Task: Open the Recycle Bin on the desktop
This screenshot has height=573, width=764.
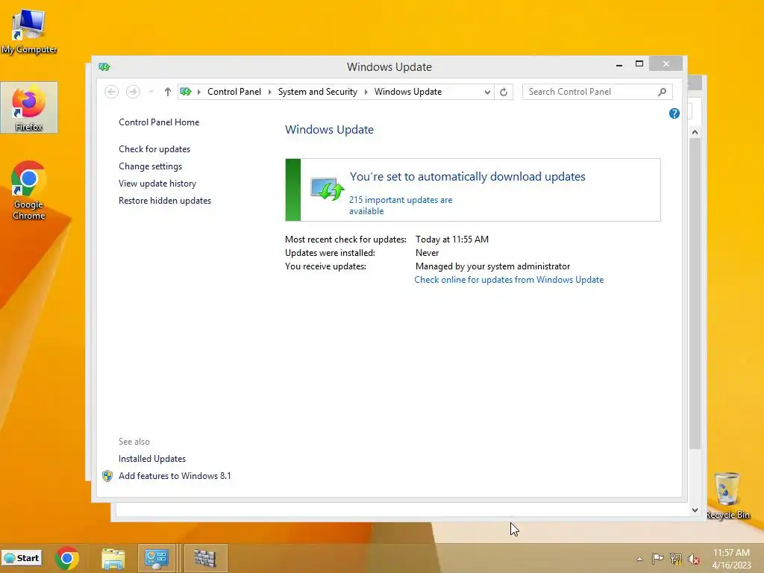Action: [x=727, y=495]
